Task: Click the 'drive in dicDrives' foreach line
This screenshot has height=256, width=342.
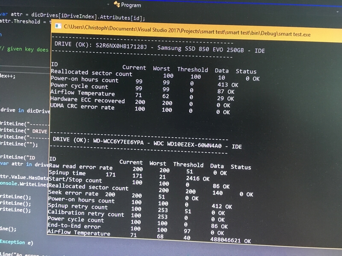Action: point(25,111)
